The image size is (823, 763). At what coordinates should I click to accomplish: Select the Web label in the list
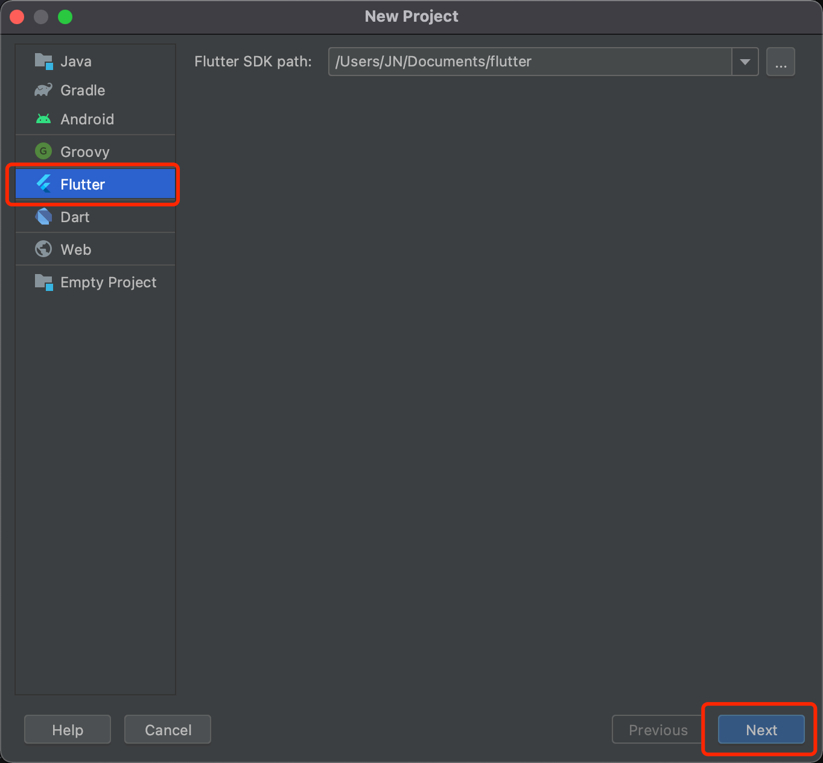(x=76, y=250)
